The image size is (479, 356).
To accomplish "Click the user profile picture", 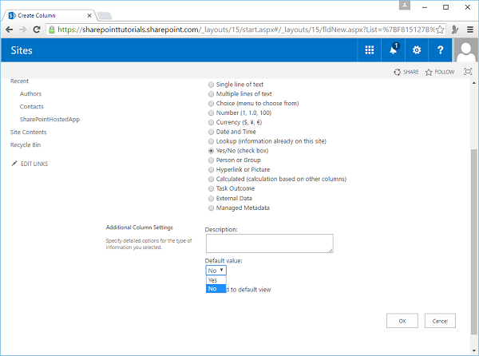I will click(x=466, y=50).
